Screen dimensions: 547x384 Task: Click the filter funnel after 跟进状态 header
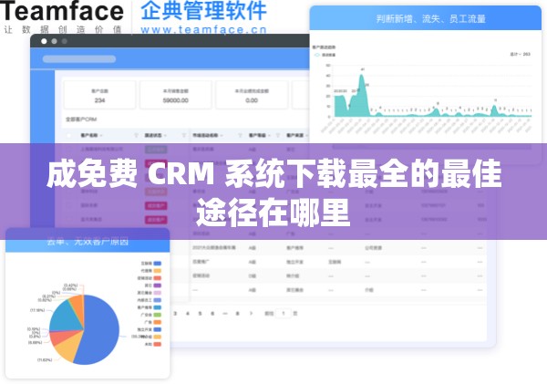pyautogui.click(x=184, y=135)
